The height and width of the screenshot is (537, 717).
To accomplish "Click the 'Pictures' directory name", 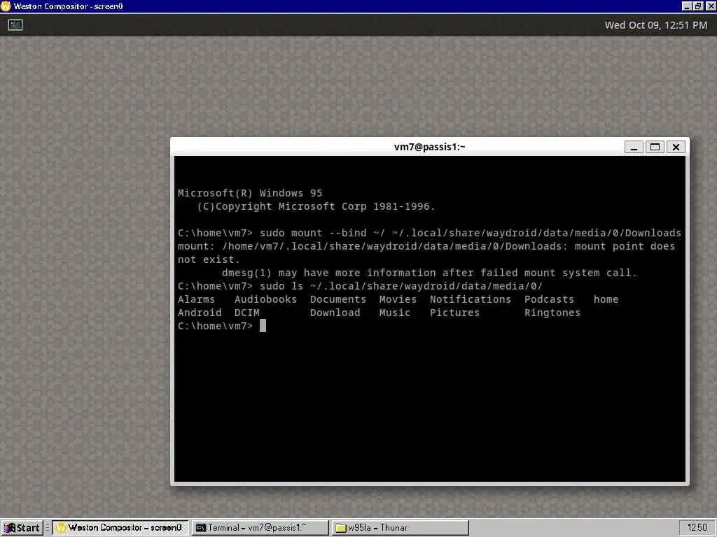I will [x=454, y=313].
